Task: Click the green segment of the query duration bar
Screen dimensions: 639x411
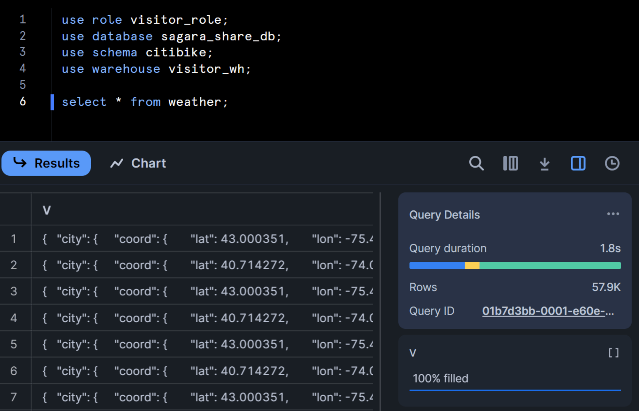Action: click(550, 265)
